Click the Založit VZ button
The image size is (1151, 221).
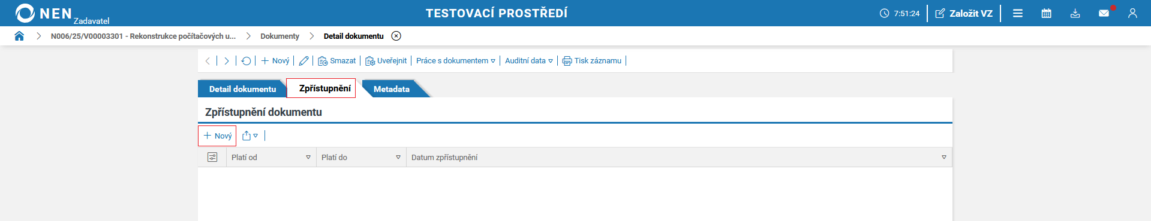(964, 13)
